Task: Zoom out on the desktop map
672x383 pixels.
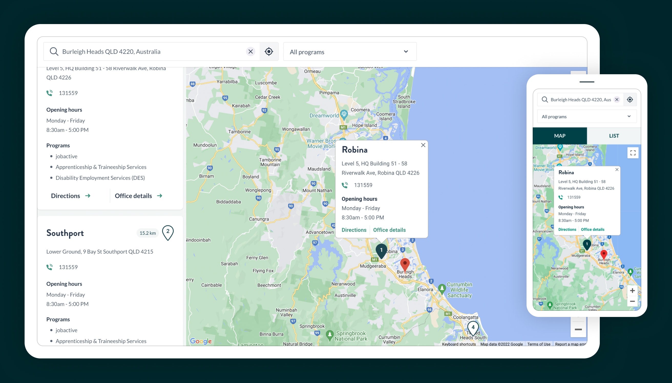Action: coord(578,329)
